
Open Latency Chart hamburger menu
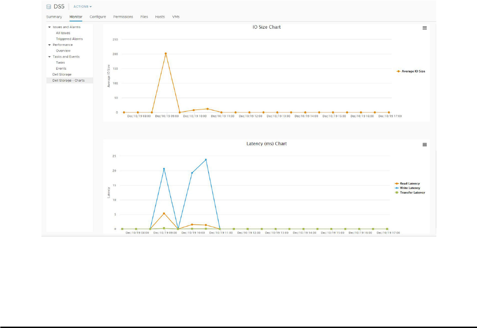click(424, 145)
